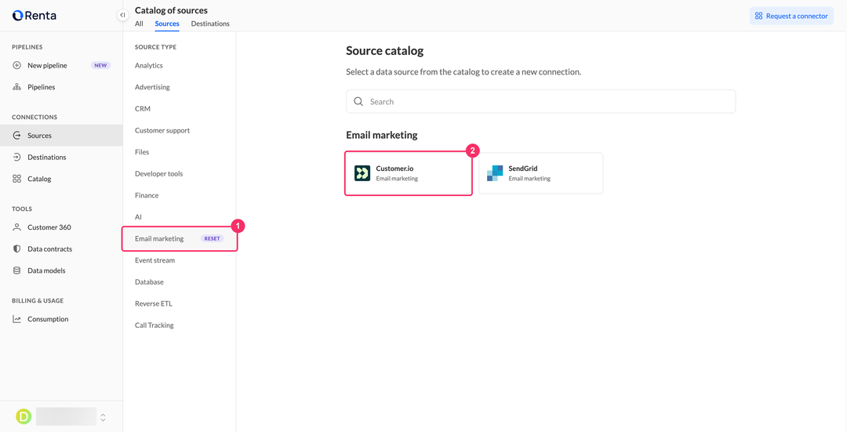Filter by CRM source type
Viewport: 847px width, 432px height.
[x=143, y=108]
